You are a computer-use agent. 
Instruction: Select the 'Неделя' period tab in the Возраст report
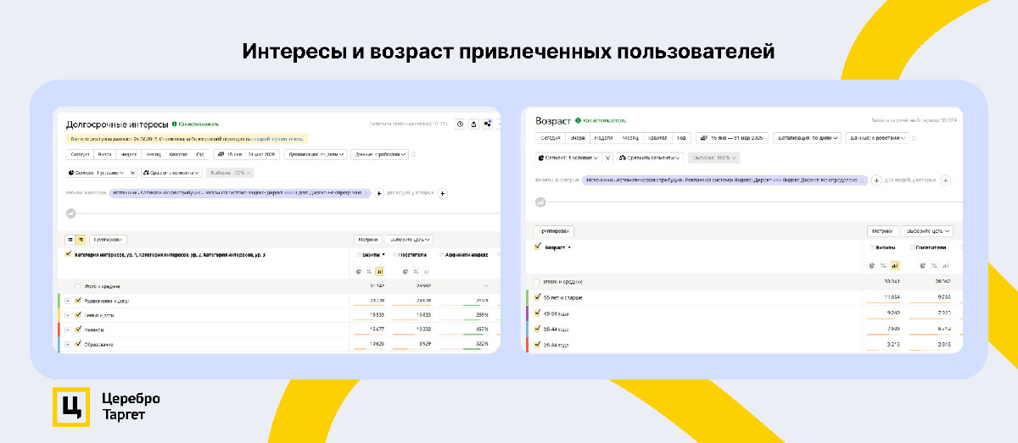pyautogui.click(x=603, y=137)
